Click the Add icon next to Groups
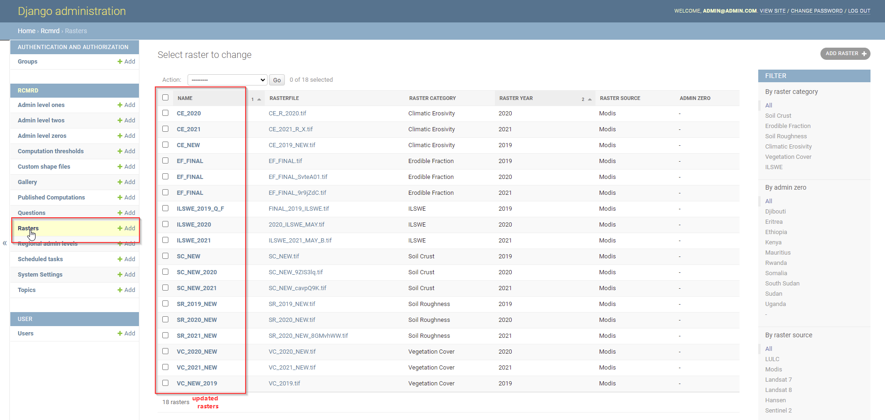 pos(126,62)
